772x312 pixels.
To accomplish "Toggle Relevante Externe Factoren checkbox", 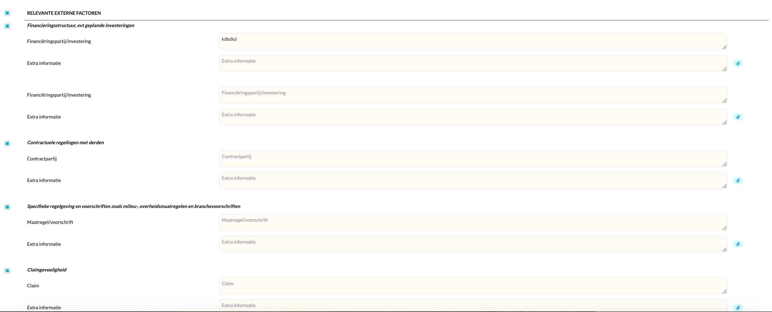I will tap(7, 13).
